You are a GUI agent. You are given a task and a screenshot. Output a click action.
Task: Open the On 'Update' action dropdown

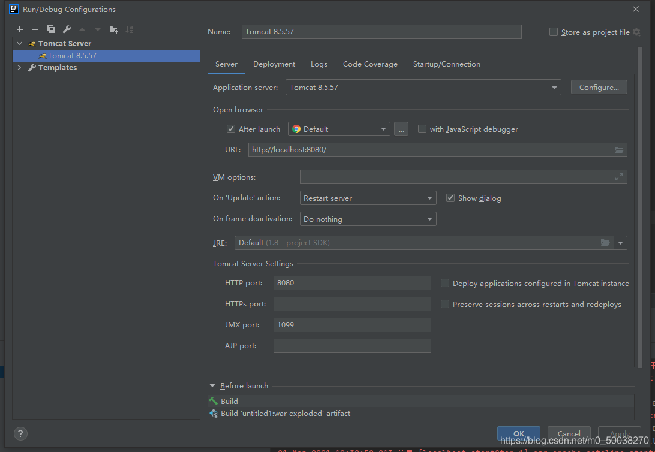(368, 198)
